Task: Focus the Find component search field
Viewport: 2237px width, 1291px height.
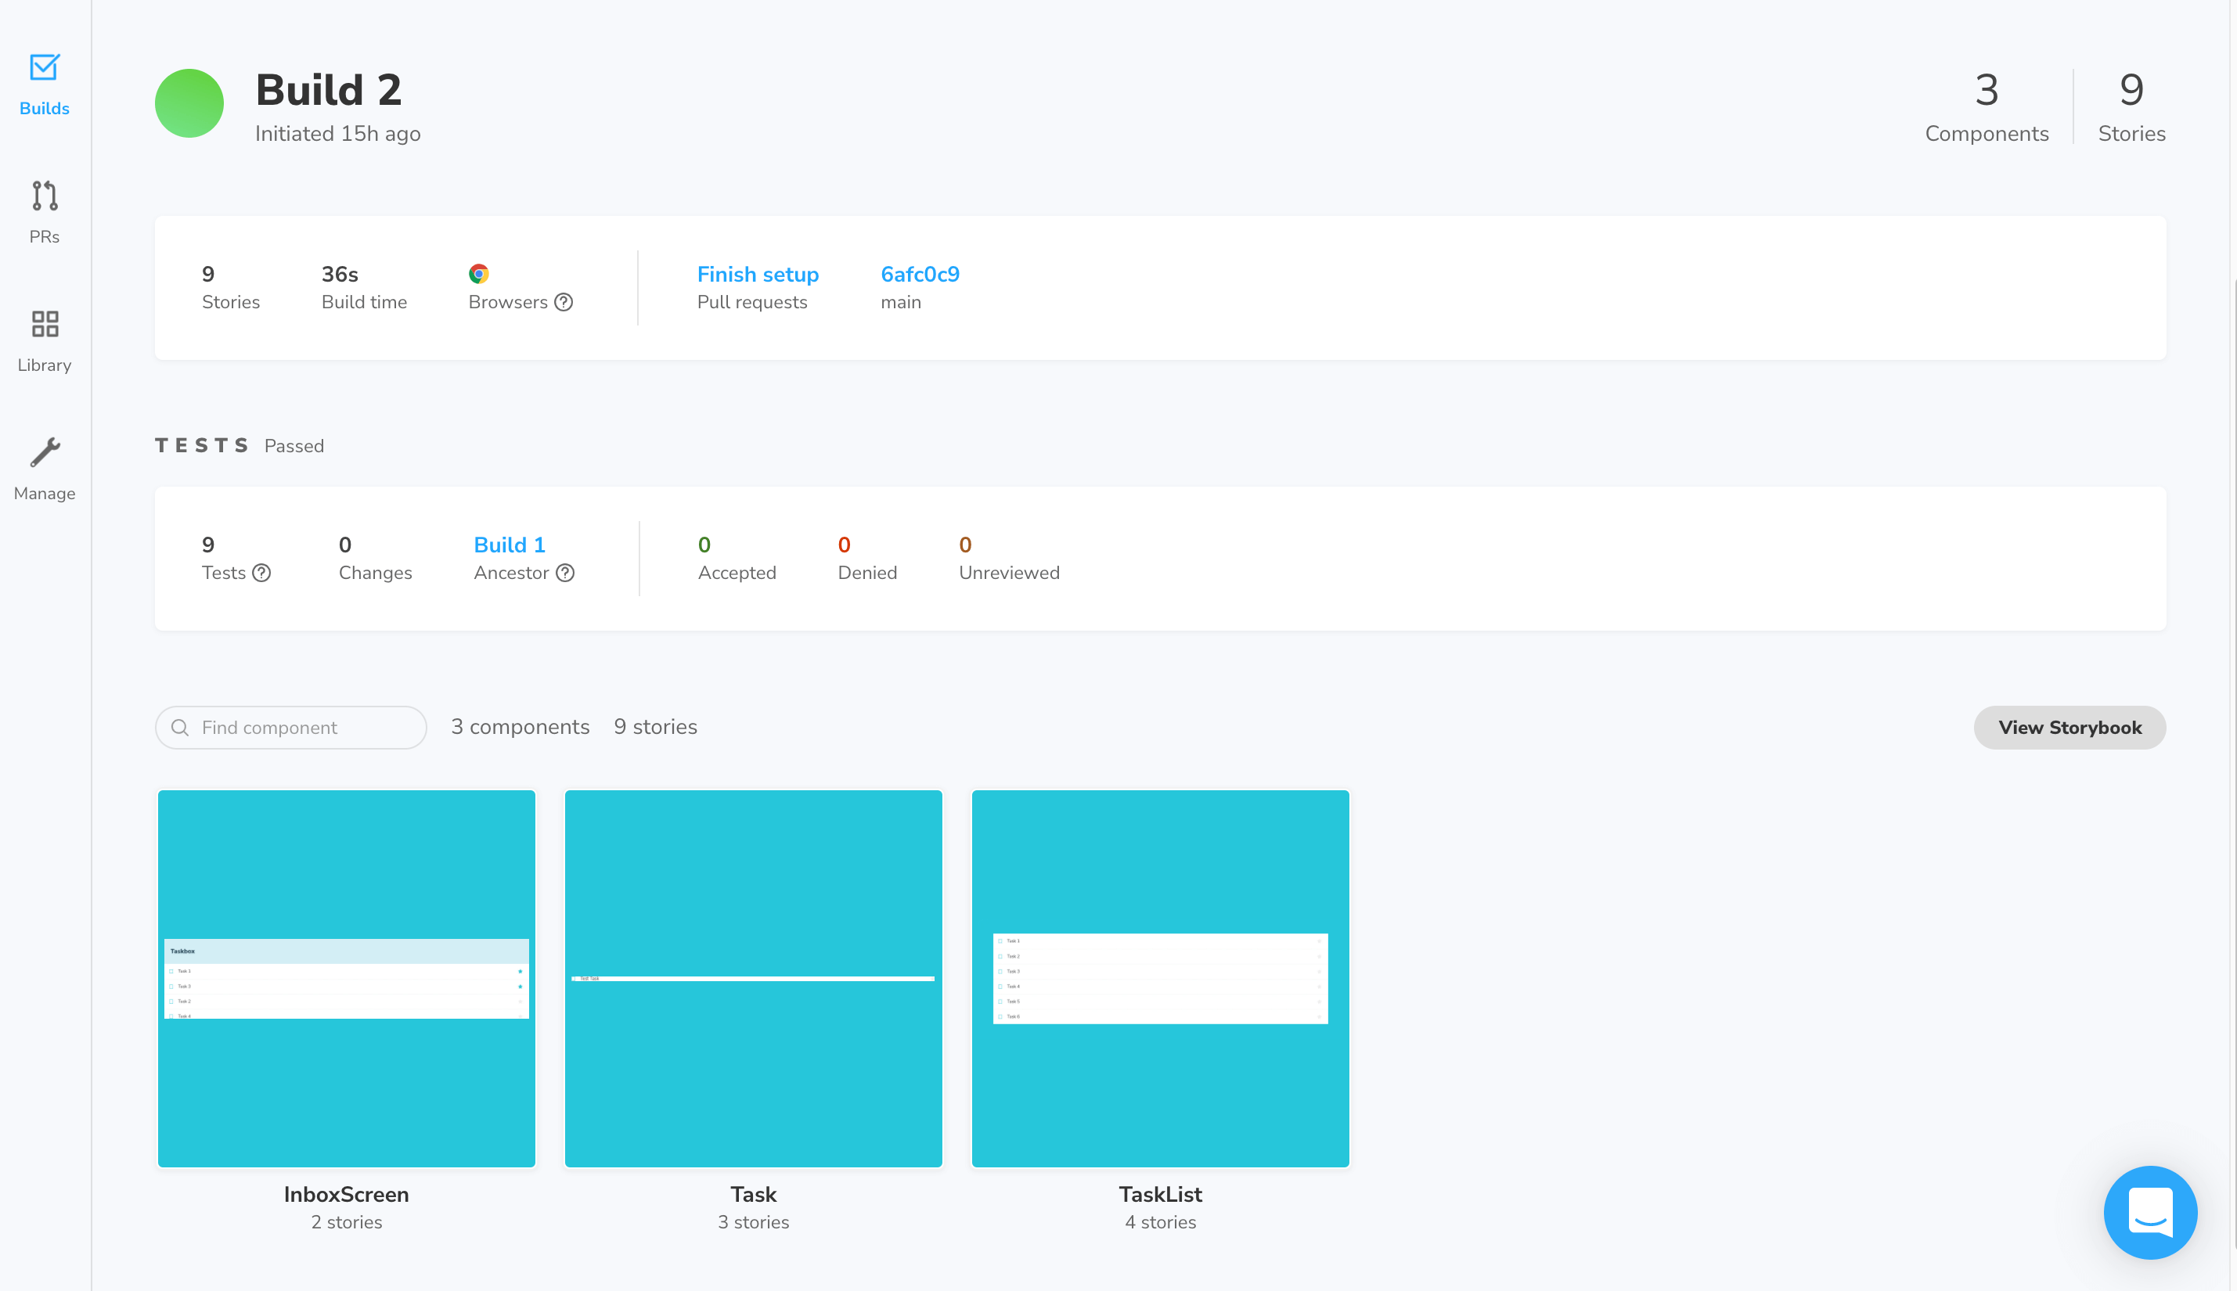Action: [x=291, y=728]
